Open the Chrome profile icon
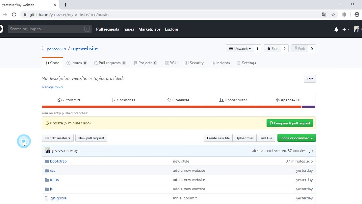 [357, 15]
